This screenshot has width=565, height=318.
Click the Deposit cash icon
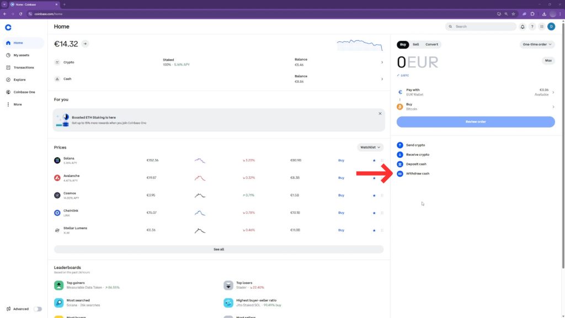tap(400, 164)
